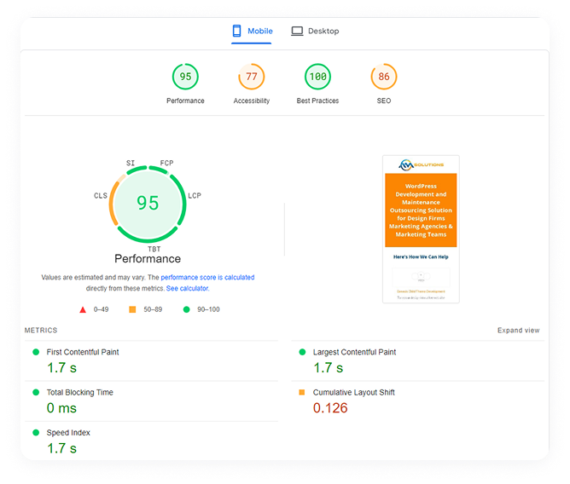
Task: Click the Speed Index metric row
Action: click(151, 441)
